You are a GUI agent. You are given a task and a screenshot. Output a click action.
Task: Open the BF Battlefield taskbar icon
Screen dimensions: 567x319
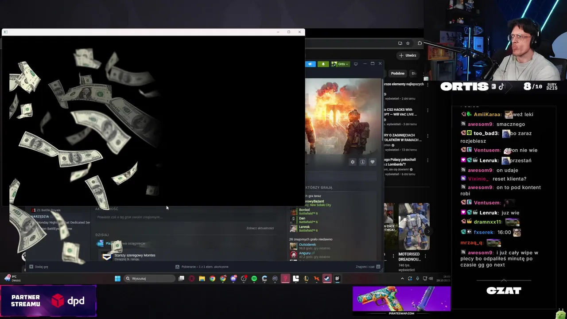[337, 279]
